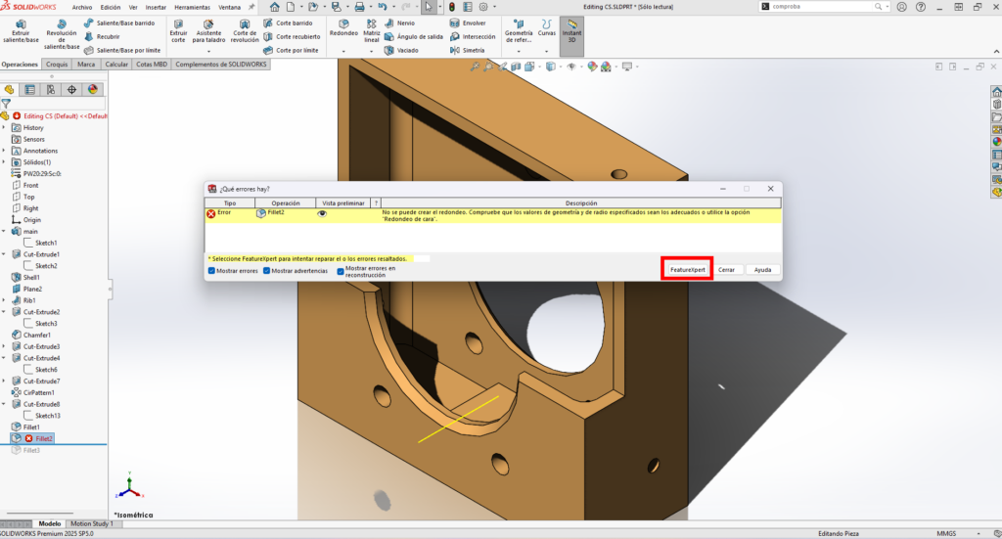Click the FeatureXpert button
The image size is (1002, 539).
tap(688, 270)
